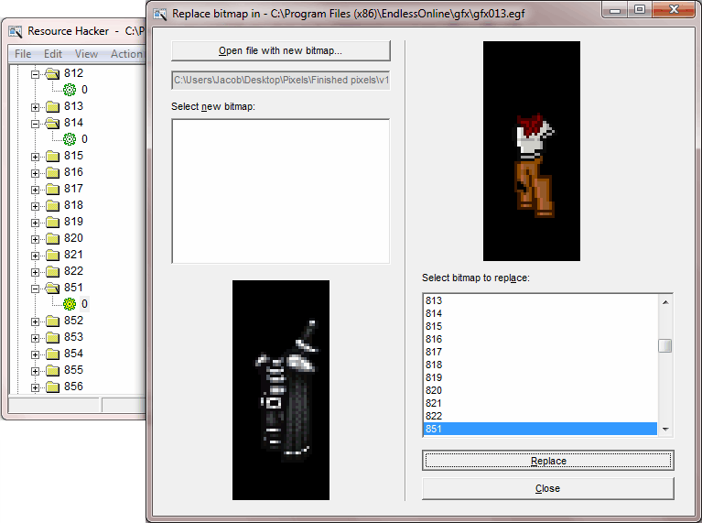
Task: Collapse the 812 tree node
Action: [x=35, y=74]
